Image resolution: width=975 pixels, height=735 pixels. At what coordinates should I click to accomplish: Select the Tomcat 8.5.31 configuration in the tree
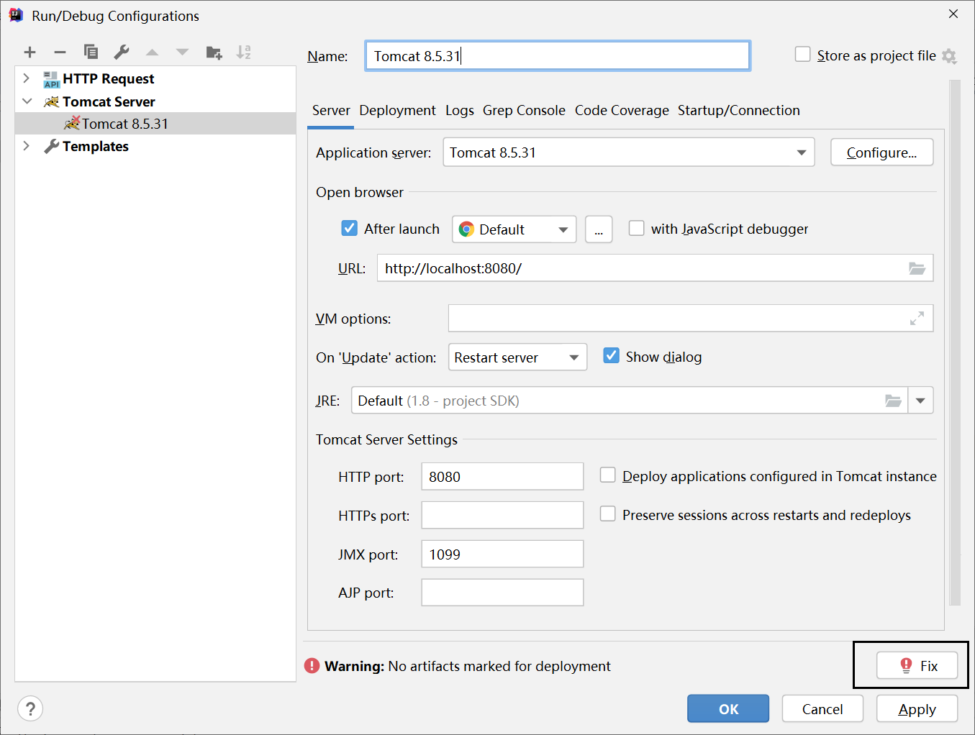(155, 124)
